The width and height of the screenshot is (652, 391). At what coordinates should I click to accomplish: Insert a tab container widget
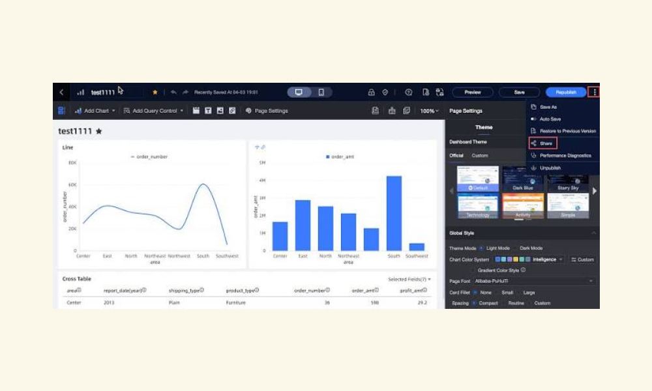(x=196, y=111)
